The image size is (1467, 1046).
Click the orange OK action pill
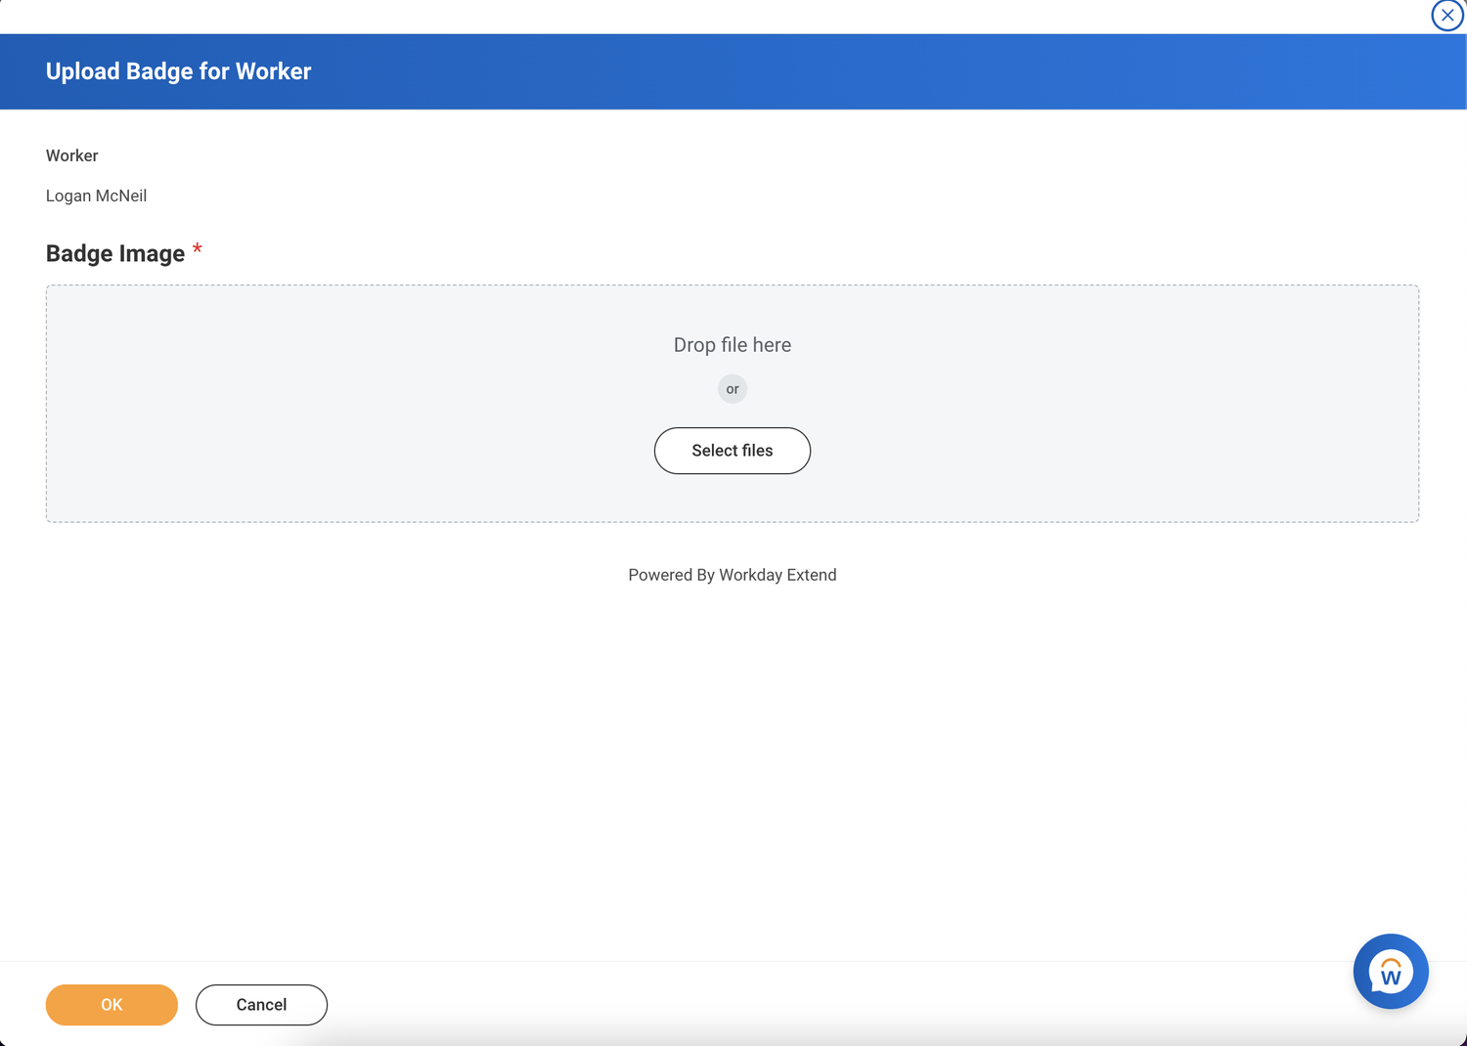(x=111, y=1004)
